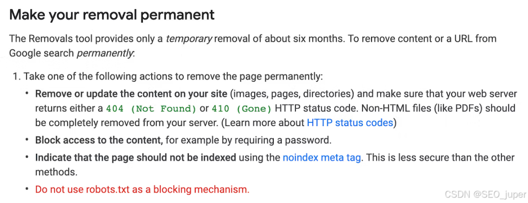Screen dimensions: 528x203
Task: Click the green 404 (Not Found) code text
Action: (151, 108)
